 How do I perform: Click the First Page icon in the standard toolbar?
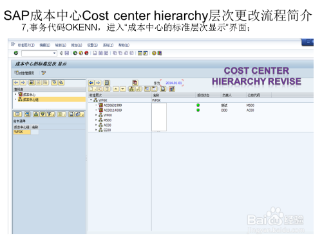coord(115,53)
